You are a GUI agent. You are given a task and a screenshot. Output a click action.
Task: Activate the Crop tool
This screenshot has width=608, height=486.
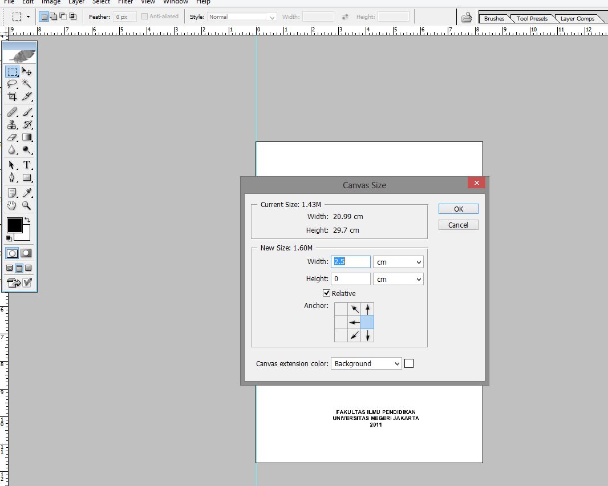tap(11, 96)
